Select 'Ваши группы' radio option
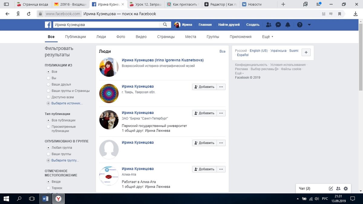Viewport: 363px width, 204px height. tap(48, 154)
